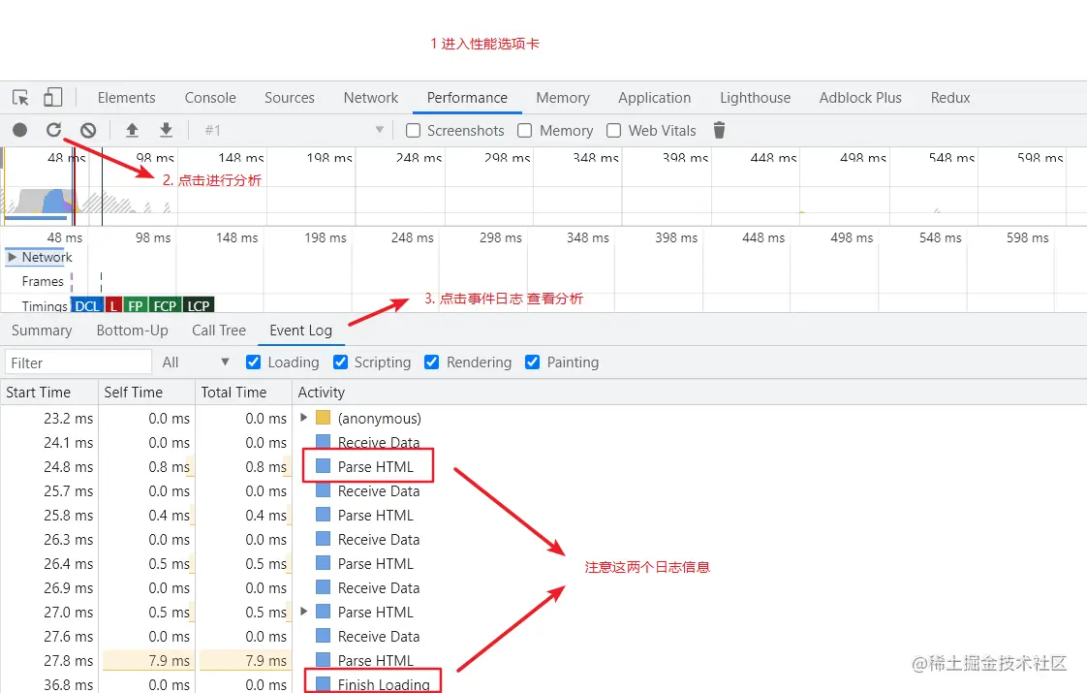Expand the (anonymous) activity row

pyautogui.click(x=303, y=418)
